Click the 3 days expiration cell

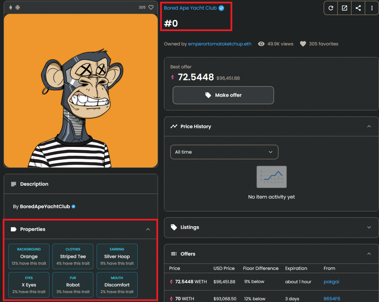[x=292, y=299]
